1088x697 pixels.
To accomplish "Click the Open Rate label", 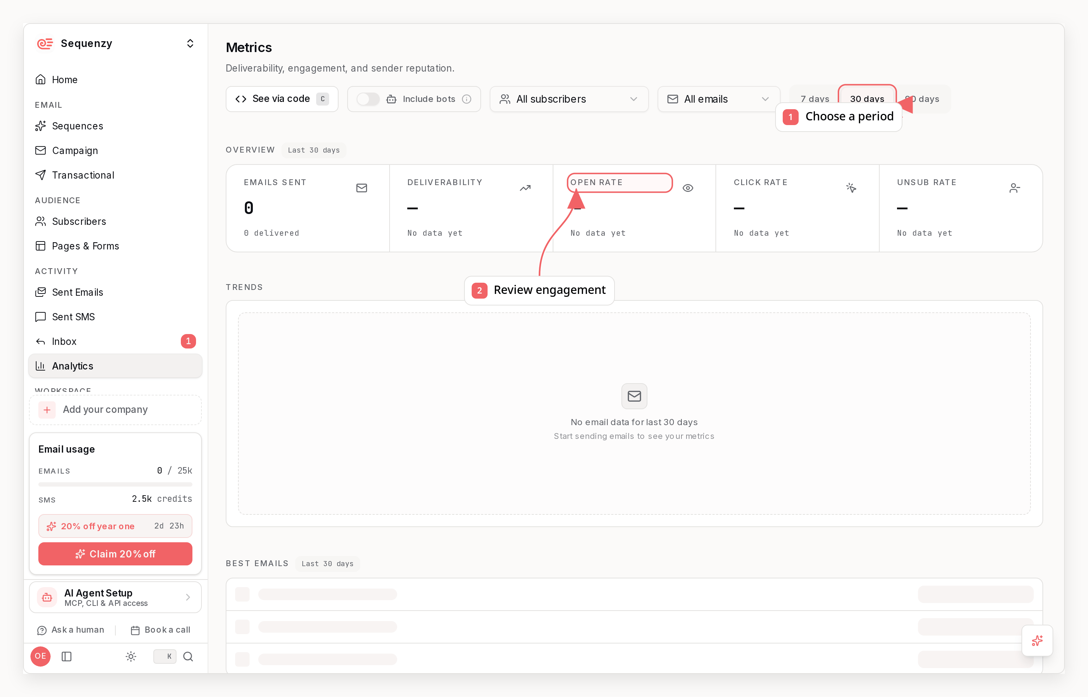I will coord(596,183).
